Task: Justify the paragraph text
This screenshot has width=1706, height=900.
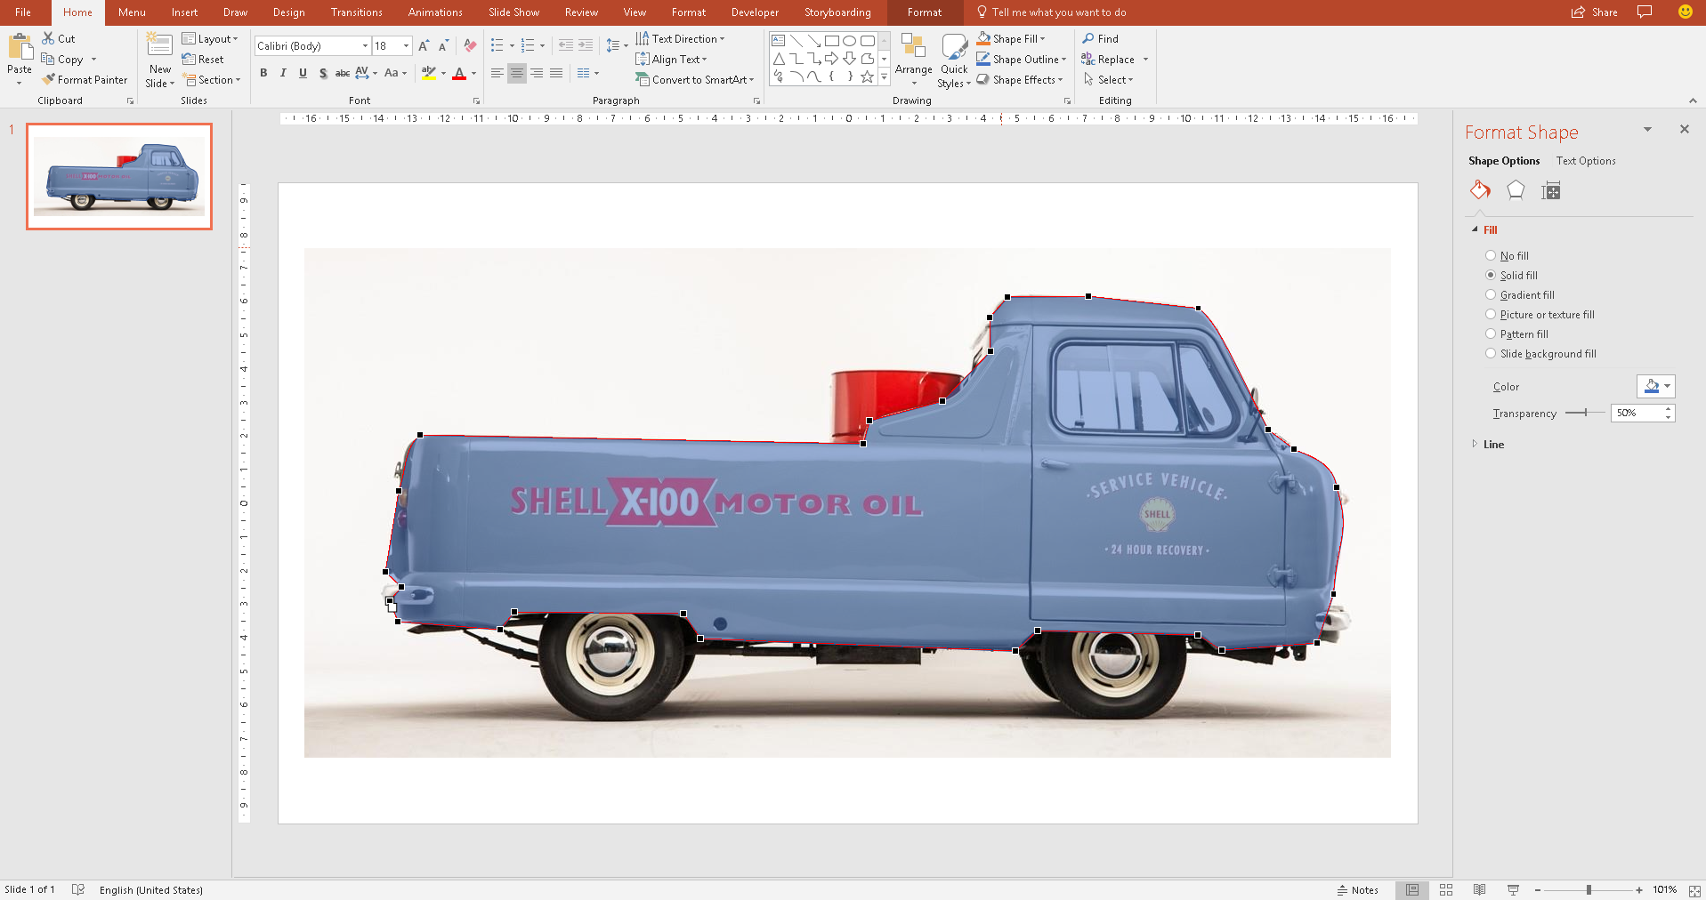Action: point(555,73)
